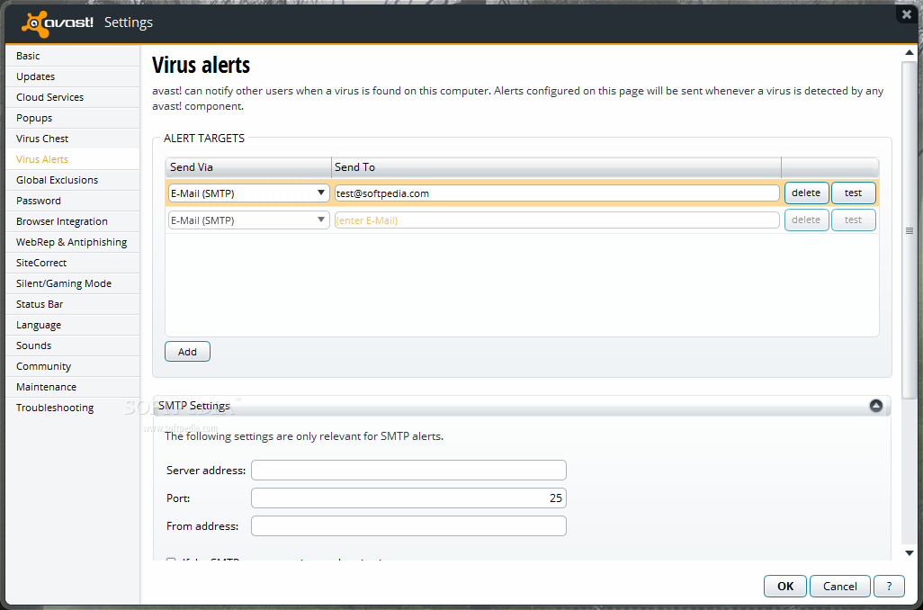Open Send Via dropdown in the empty E-Mail row

point(248,220)
